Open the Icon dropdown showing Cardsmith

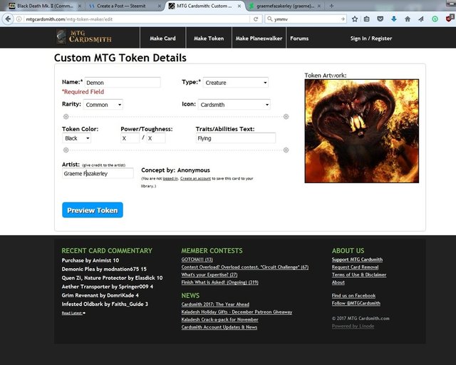[x=234, y=105]
